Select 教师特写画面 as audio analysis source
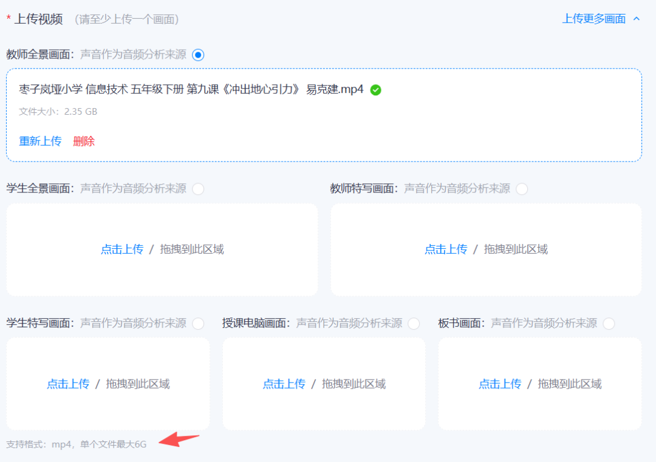 (522, 189)
